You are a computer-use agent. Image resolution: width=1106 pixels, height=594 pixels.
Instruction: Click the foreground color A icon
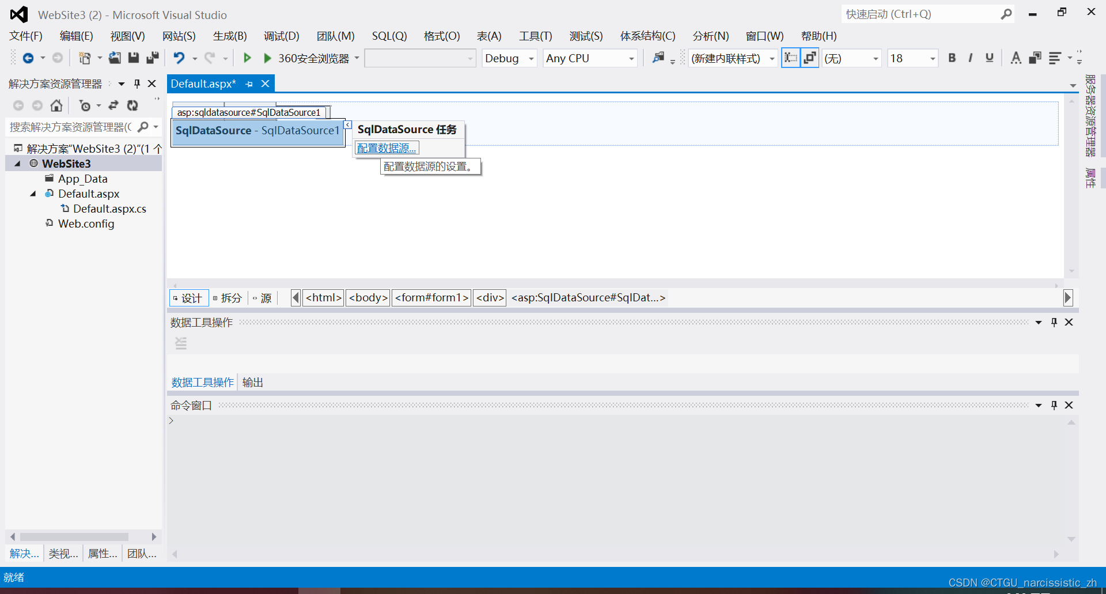click(x=1016, y=58)
